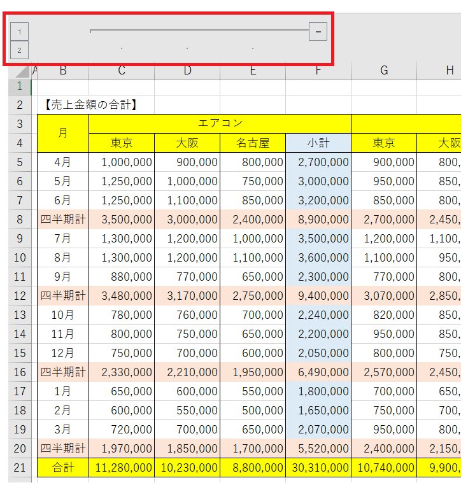The height and width of the screenshot is (492, 461).
Task: Click the 9月 cell
Action: [63, 277]
